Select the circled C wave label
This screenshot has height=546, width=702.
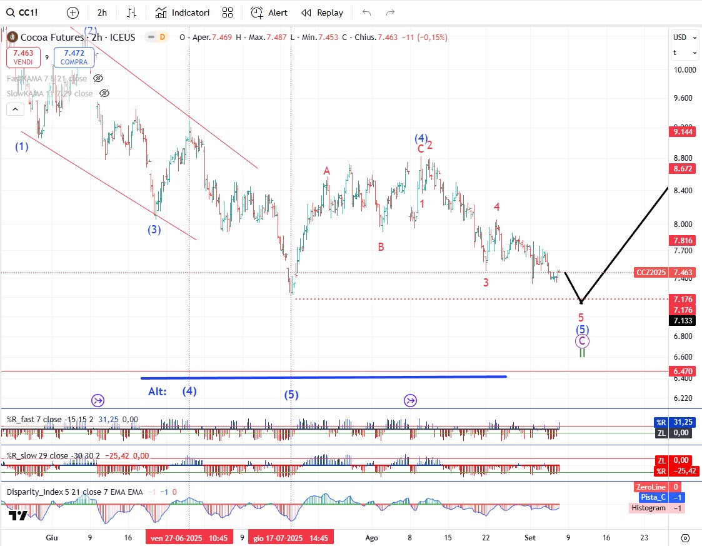click(x=581, y=341)
